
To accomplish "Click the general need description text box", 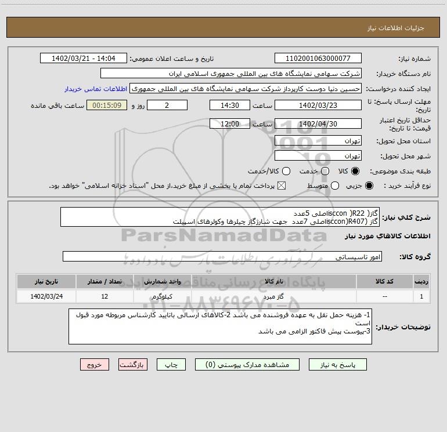I will 220,217.
